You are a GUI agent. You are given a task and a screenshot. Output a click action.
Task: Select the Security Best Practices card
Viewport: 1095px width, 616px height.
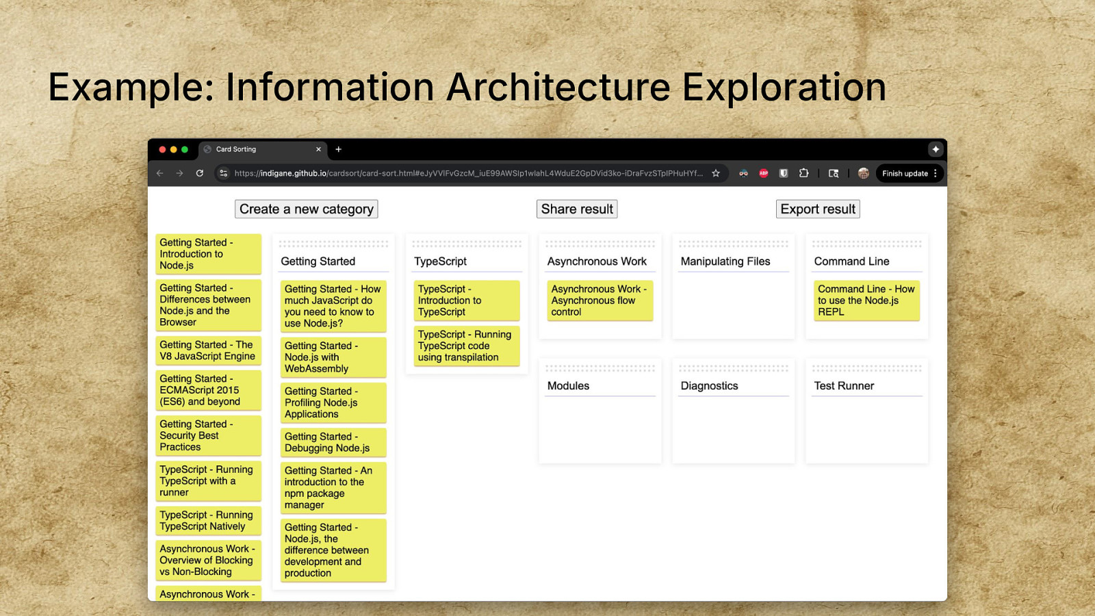click(x=208, y=435)
